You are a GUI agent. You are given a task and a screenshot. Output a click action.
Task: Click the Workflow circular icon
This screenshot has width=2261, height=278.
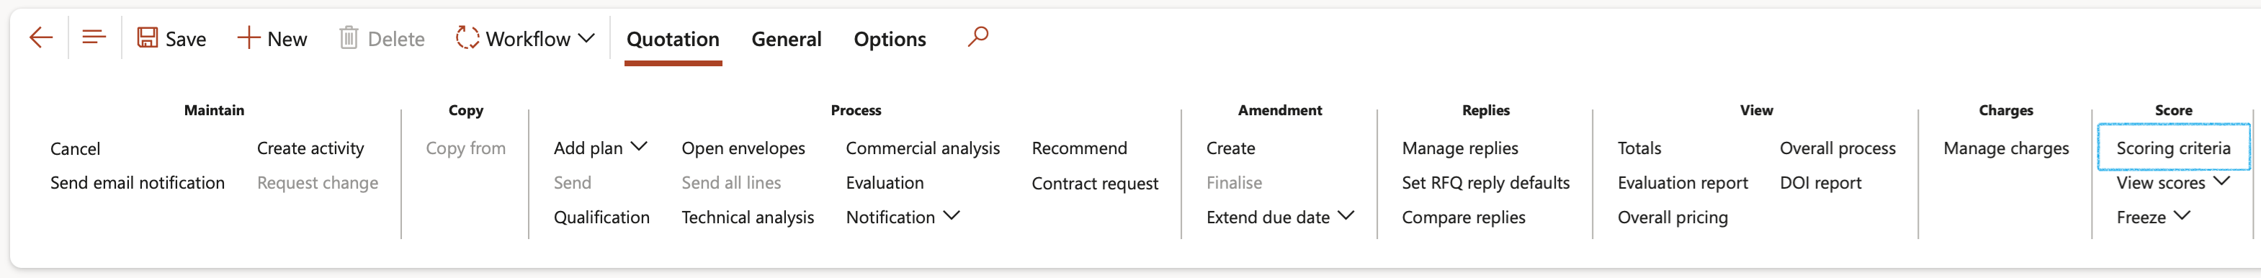[x=467, y=37]
